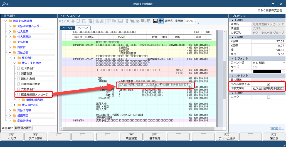Expand the 消費税額内訳 folder
286x147 pixels.
[x=19, y=100]
